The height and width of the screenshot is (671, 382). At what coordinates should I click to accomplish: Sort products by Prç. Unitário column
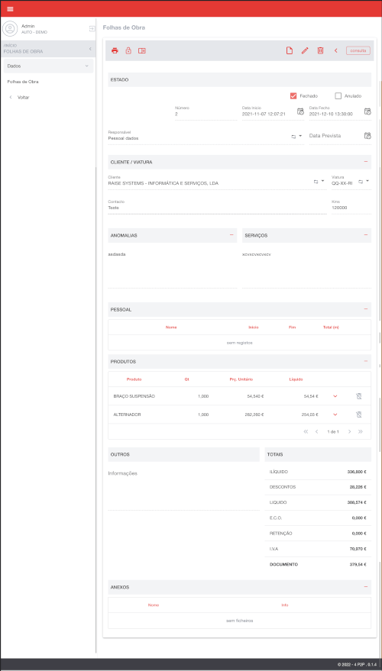[241, 379]
